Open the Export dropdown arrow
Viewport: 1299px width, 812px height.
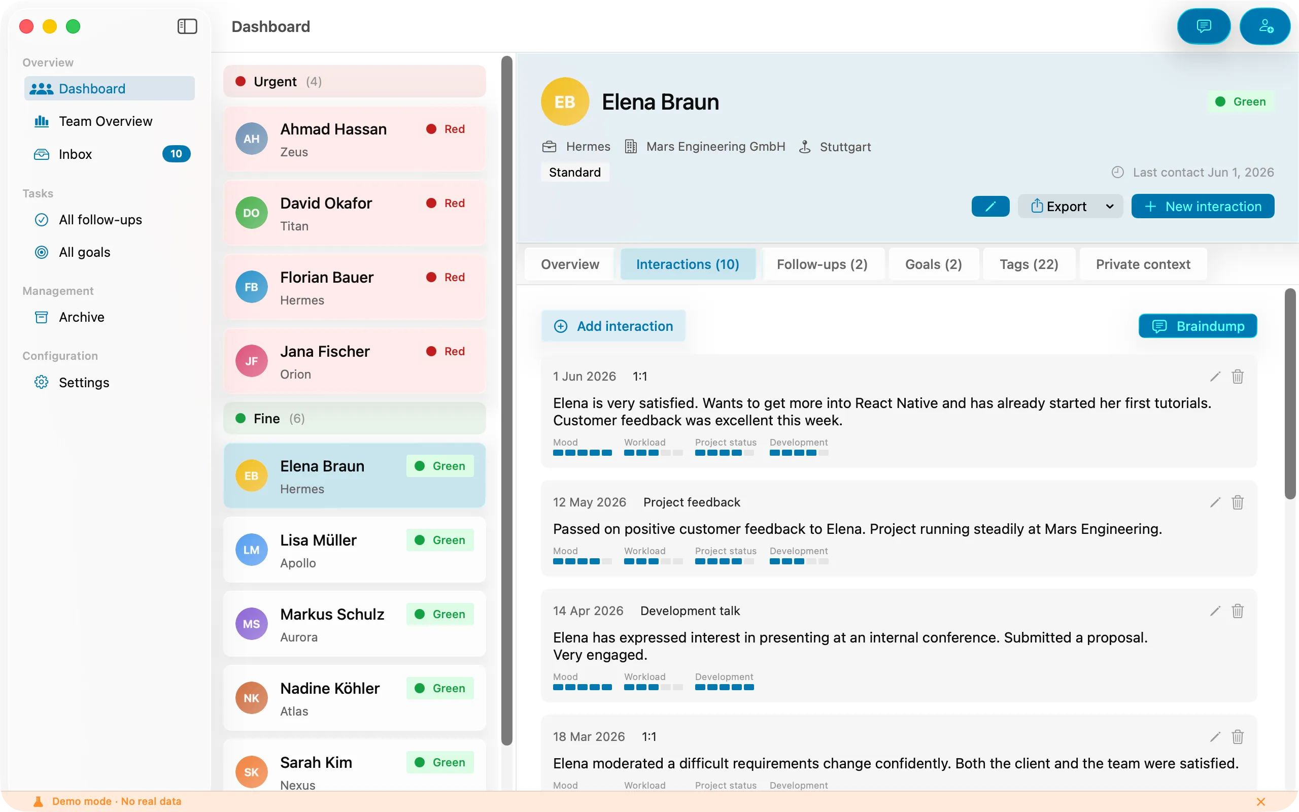pyautogui.click(x=1110, y=206)
